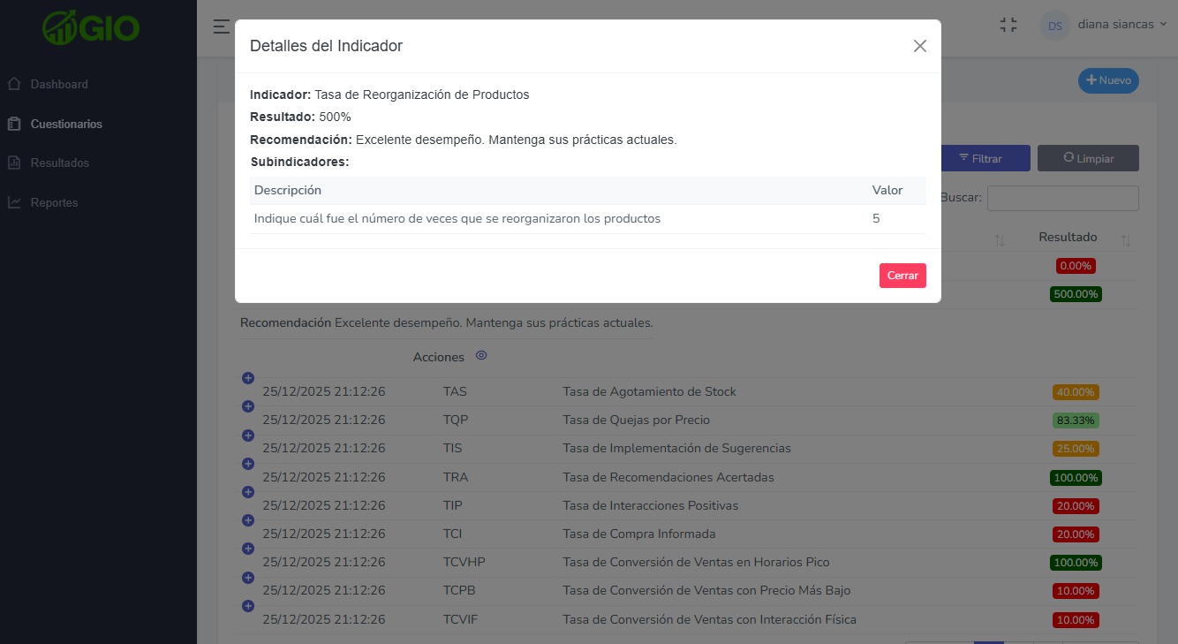Close the dialog with the Cerrar button
This screenshot has width=1178, height=644.
tap(902, 275)
